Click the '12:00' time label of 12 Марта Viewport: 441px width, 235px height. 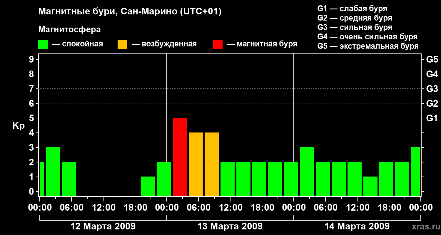[103, 207]
